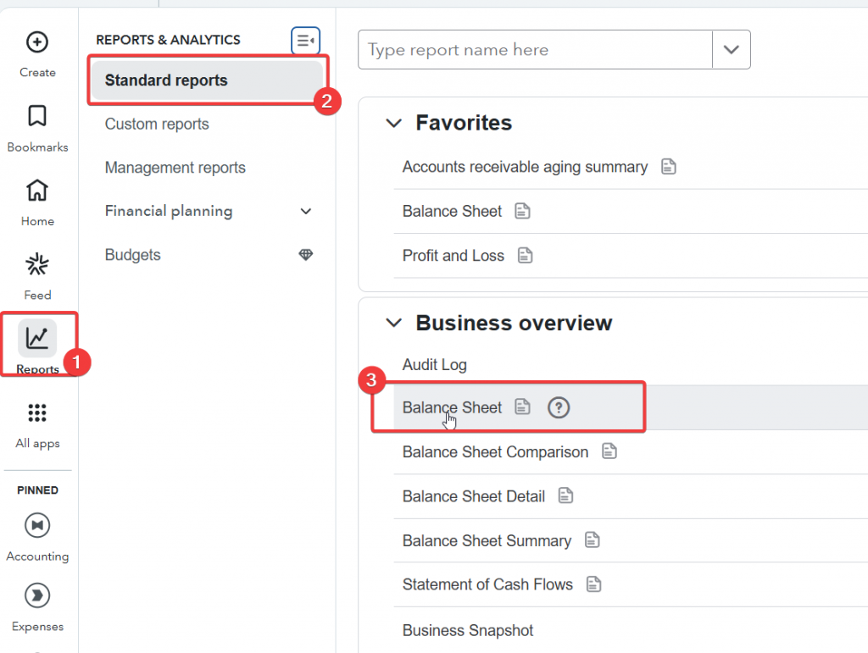Click the Reports chart icon

pos(37,339)
